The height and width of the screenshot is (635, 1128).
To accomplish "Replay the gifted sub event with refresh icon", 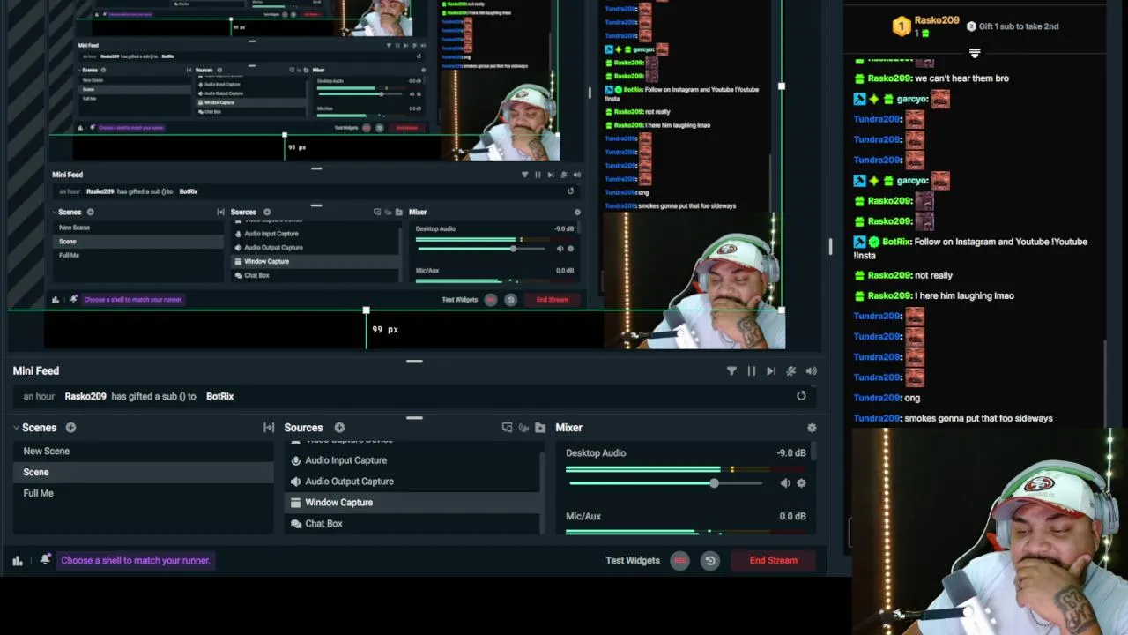I will click(801, 396).
